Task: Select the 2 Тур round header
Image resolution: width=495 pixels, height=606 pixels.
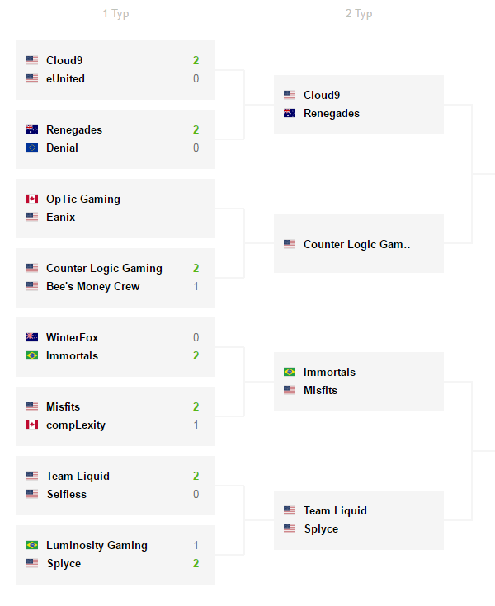Action: tap(359, 13)
